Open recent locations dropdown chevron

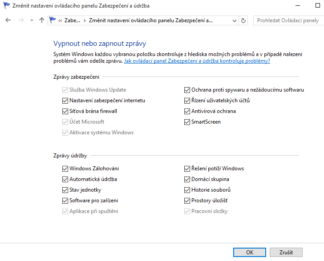[x=32, y=20]
